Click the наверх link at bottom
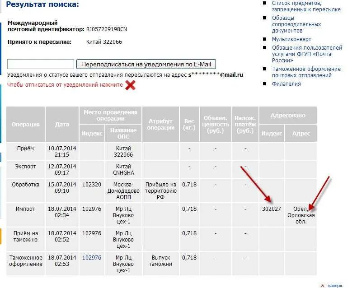The width and height of the screenshot is (357, 288). [335, 285]
